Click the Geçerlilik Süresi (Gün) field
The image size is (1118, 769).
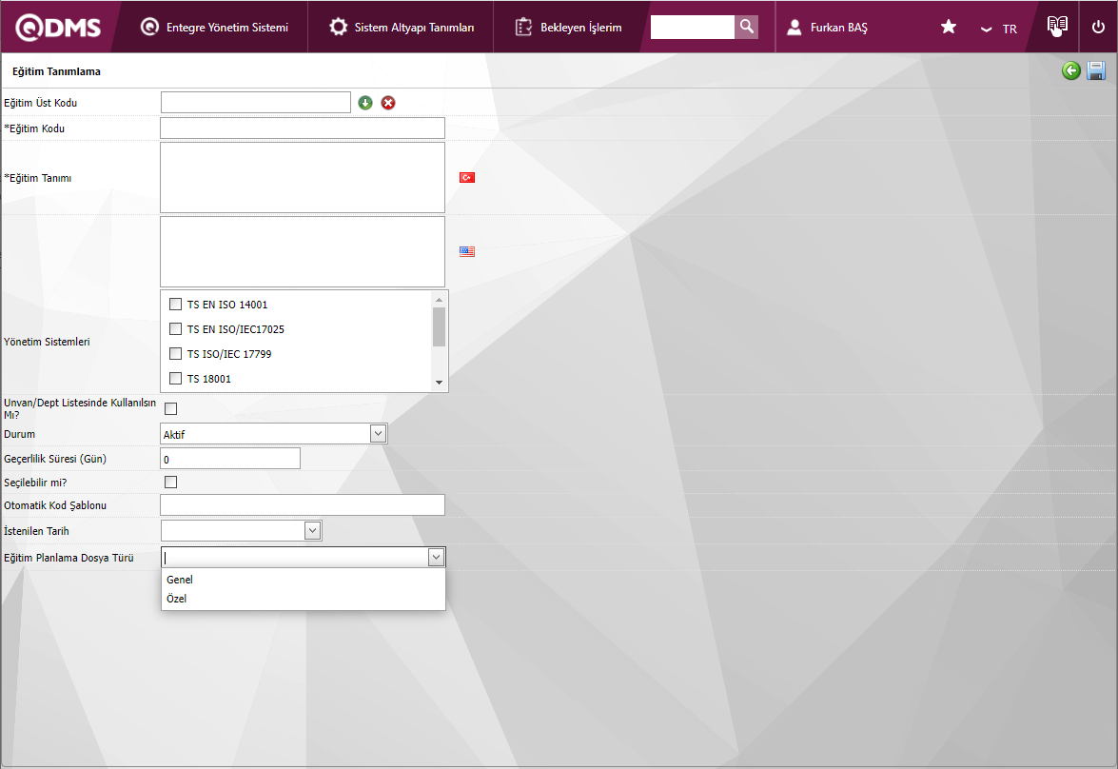[230, 459]
